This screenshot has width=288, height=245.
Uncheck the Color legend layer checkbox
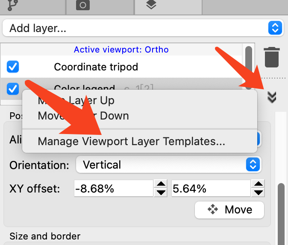[x=13, y=89]
